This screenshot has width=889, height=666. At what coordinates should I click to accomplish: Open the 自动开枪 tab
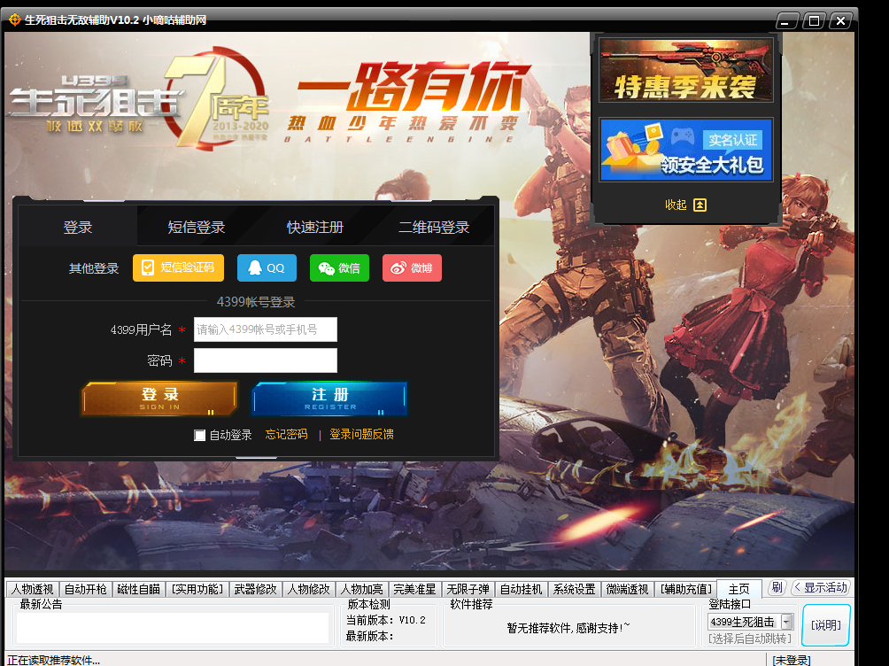[86, 590]
